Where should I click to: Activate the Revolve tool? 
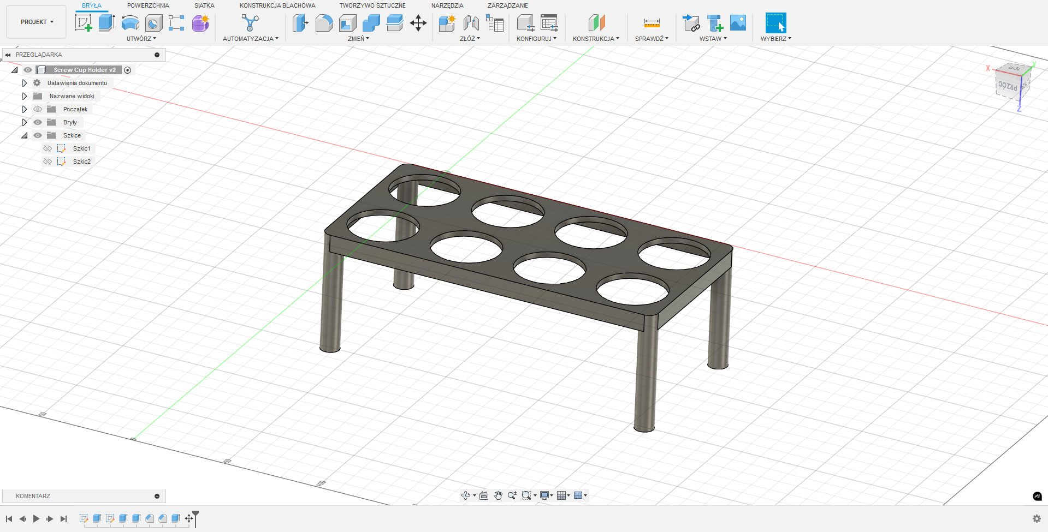[130, 23]
